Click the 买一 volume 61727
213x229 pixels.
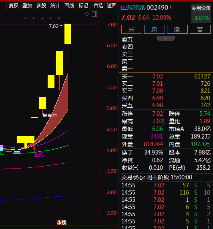coord(202,76)
